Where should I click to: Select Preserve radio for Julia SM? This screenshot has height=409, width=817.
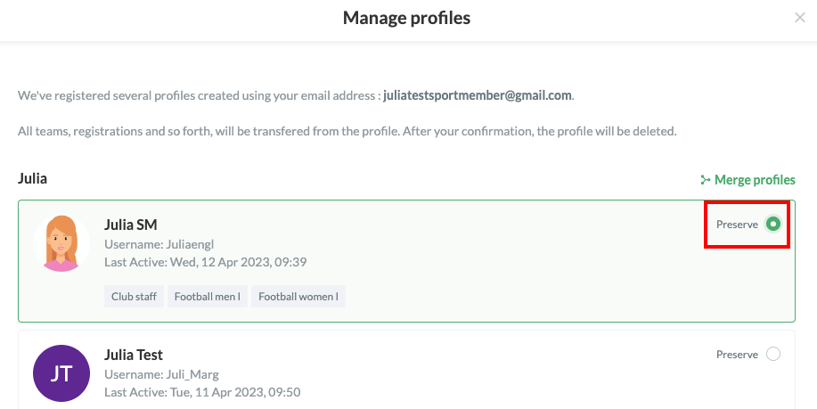[773, 224]
